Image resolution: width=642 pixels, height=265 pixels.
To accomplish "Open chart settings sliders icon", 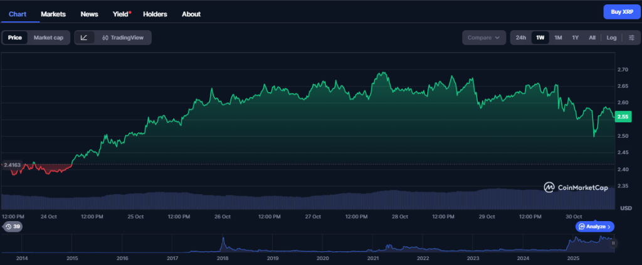I will point(631,38).
